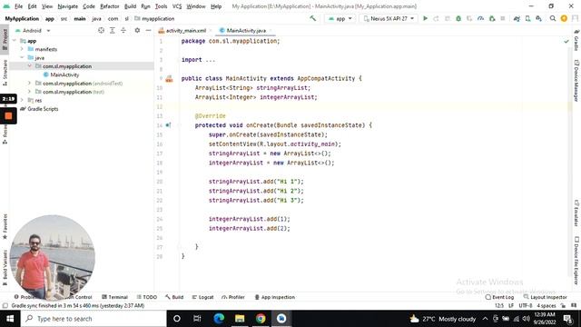Open File Explorer from the taskbar
581x327 pixels.
coord(240,319)
